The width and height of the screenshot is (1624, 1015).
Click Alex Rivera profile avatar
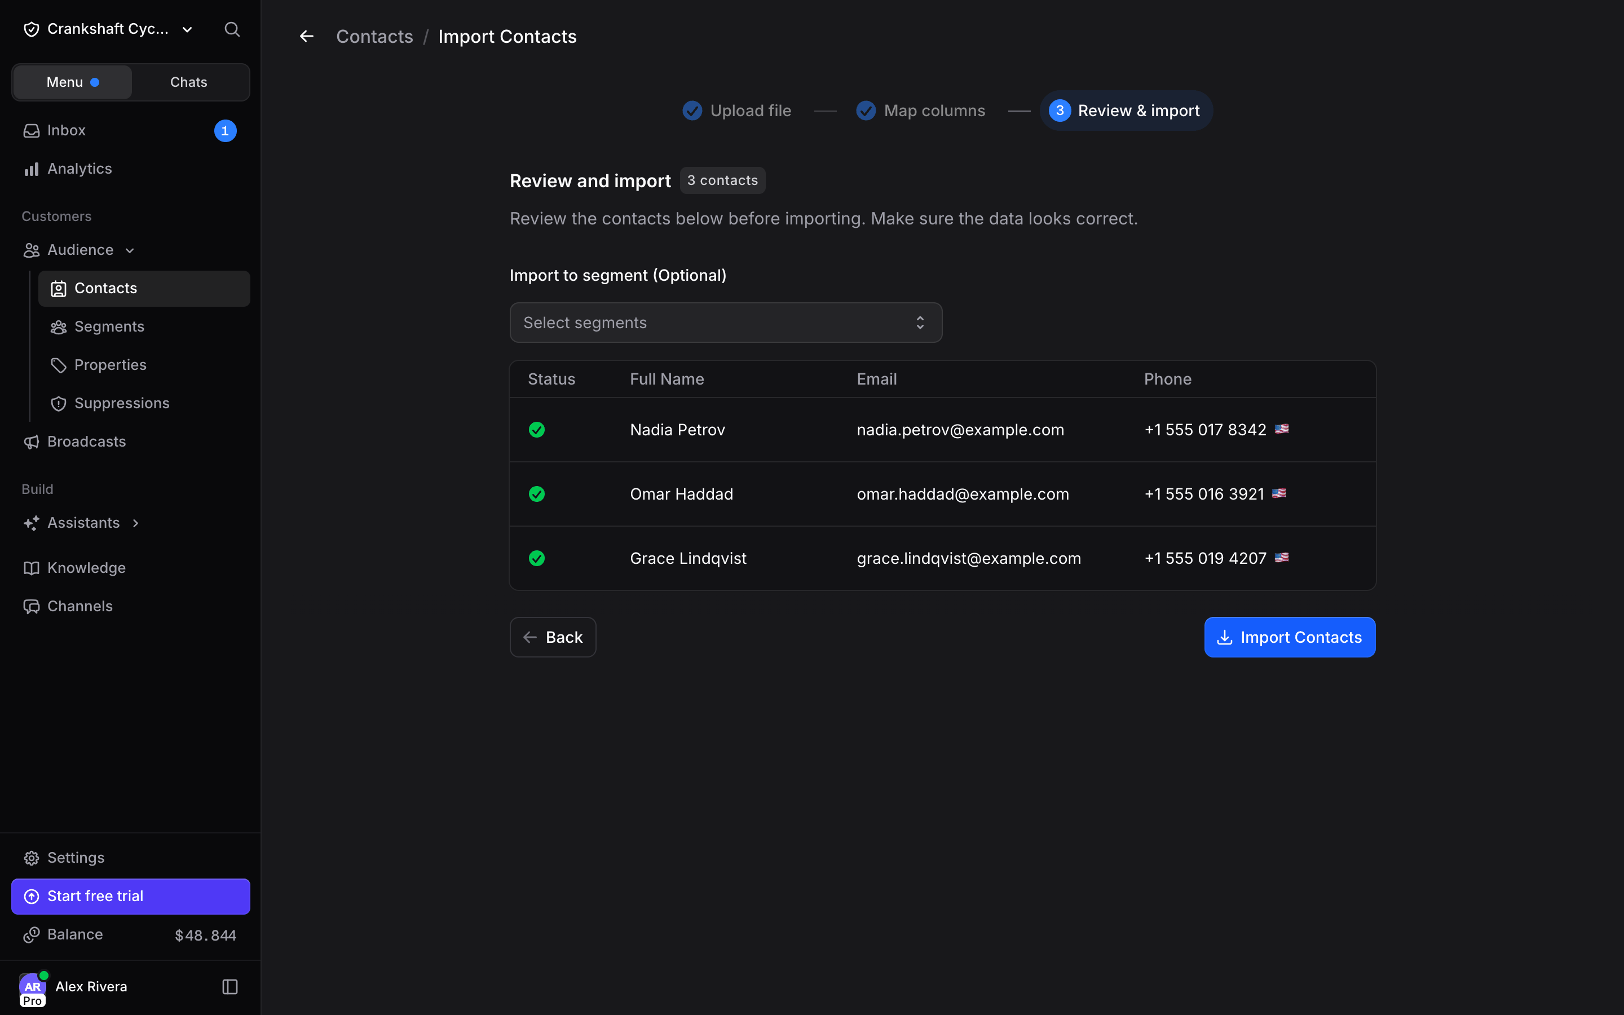pyautogui.click(x=33, y=987)
